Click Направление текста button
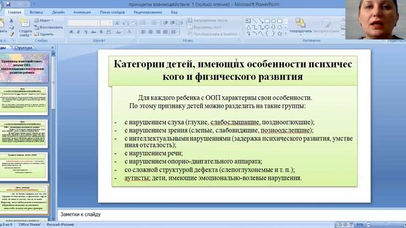The image size is (406, 228). pos(207,20)
